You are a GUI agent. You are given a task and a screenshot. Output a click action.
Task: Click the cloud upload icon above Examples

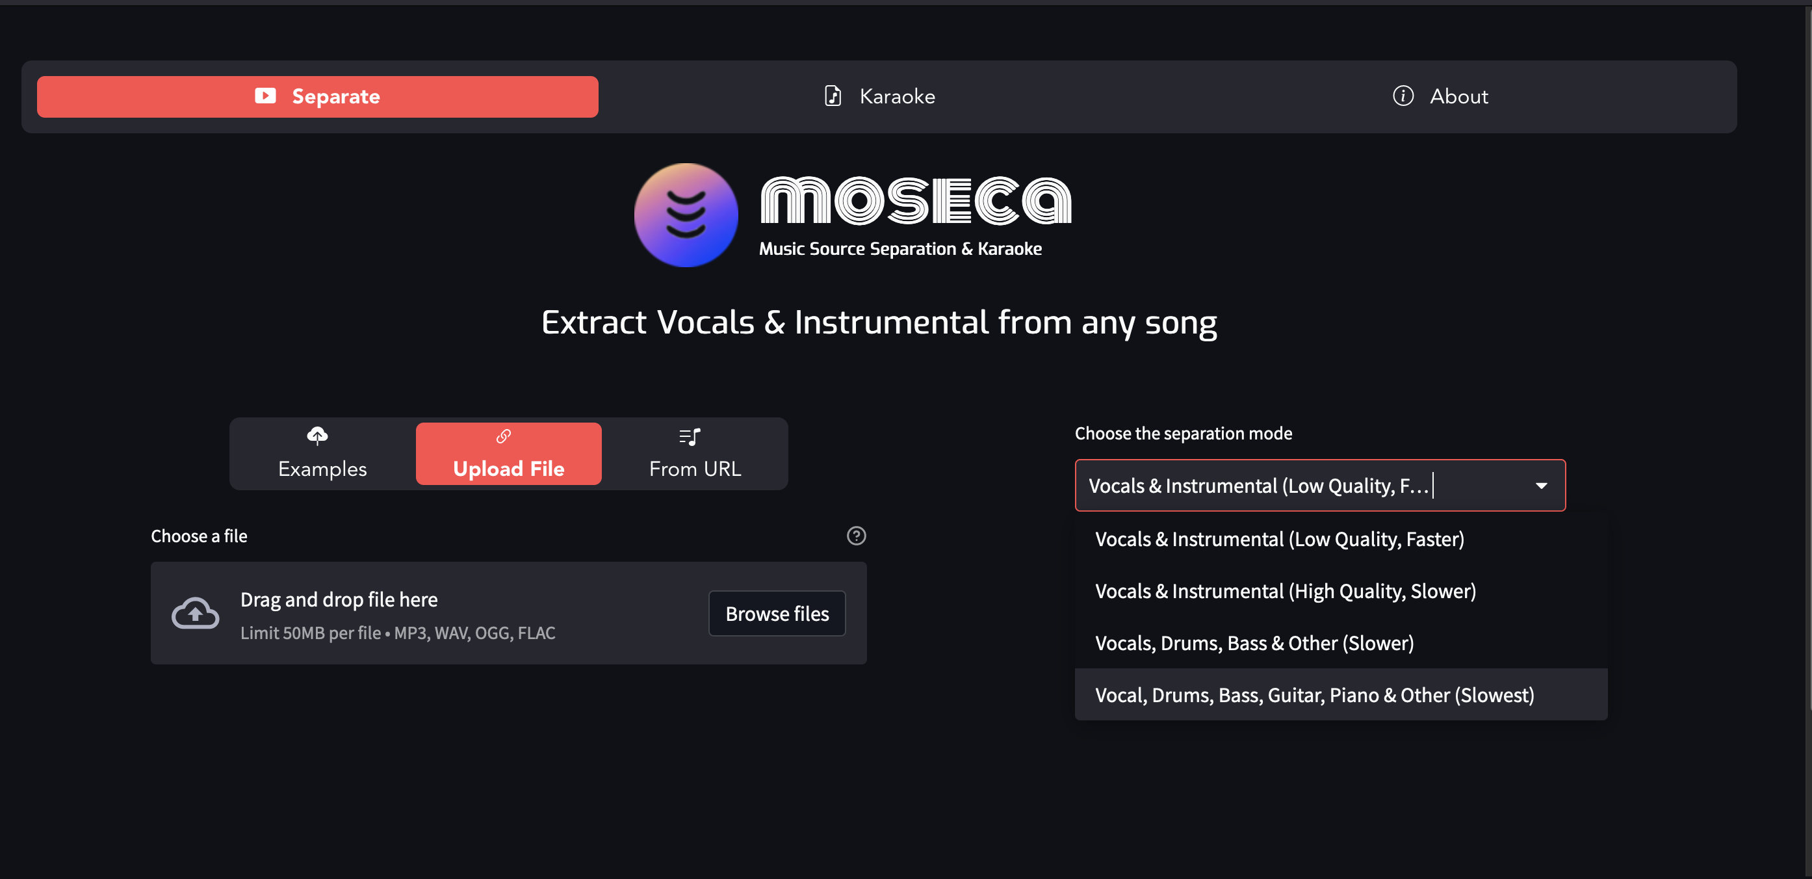tap(317, 436)
